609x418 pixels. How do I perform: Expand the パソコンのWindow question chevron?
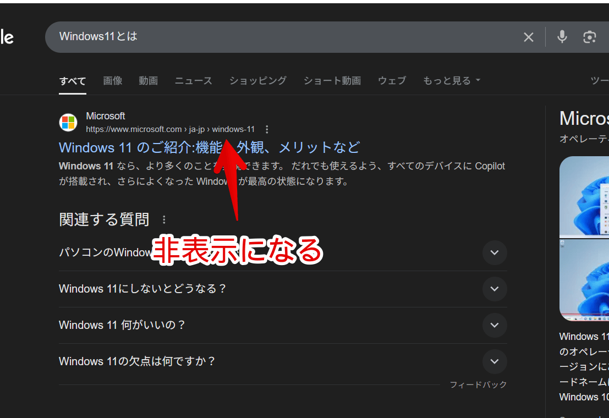click(495, 252)
